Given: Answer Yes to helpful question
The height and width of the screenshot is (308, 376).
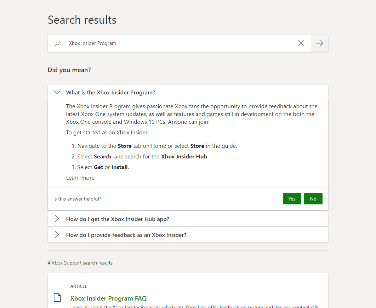Looking at the screenshot, I should [292, 199].
